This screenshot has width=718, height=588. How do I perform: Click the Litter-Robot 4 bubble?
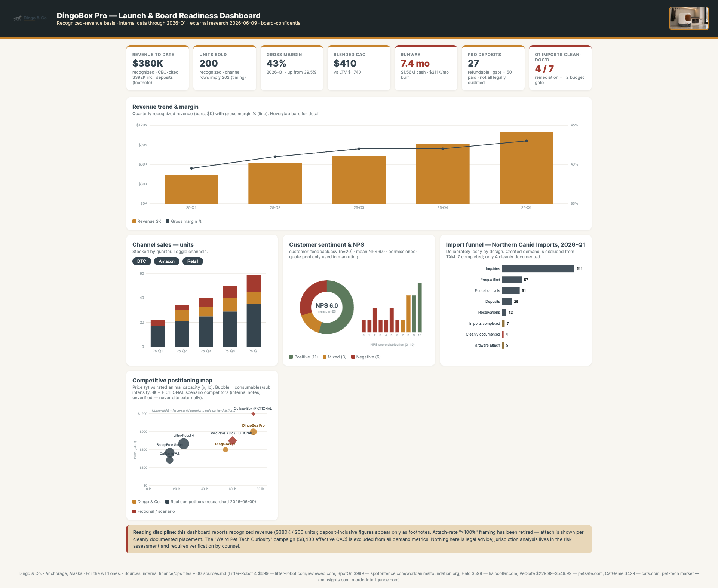coord(184,444)
